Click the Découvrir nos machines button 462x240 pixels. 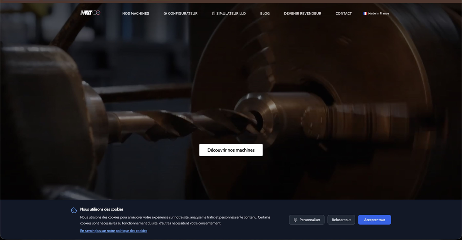(x=231, y=150)
